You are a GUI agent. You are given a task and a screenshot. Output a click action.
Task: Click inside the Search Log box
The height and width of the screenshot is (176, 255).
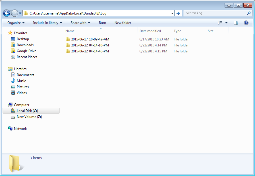point(216,13)
